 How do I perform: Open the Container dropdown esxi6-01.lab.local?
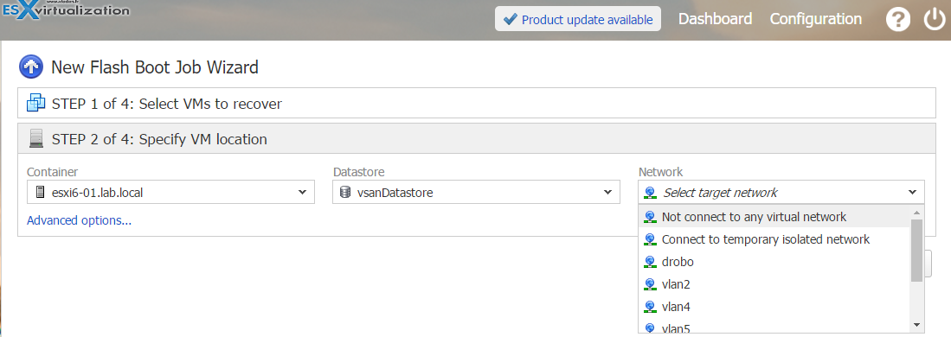(170, 192)
